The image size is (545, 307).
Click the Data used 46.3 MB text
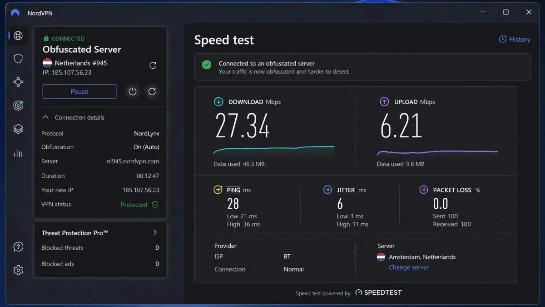point(239,164)
